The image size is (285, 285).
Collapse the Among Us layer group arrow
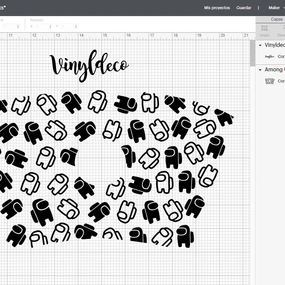click(x=260, y=70)
